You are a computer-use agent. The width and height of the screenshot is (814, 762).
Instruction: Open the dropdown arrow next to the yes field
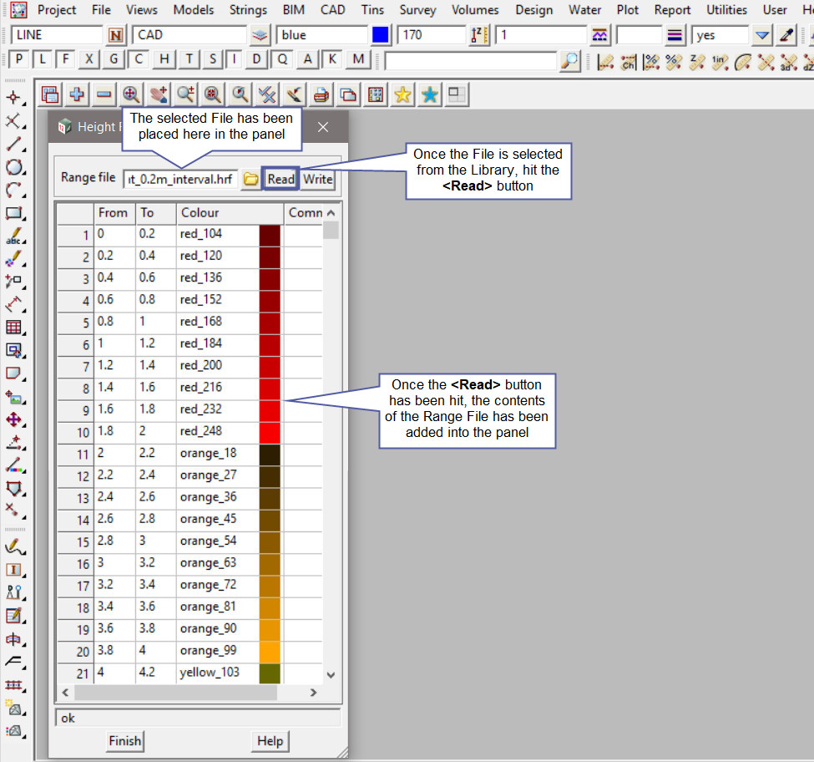coord(761,36)
